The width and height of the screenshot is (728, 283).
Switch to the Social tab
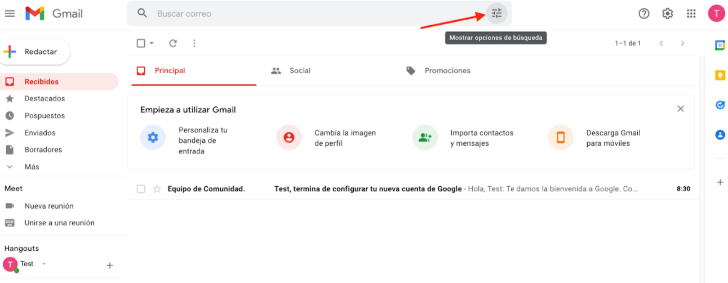coord(299,71)
